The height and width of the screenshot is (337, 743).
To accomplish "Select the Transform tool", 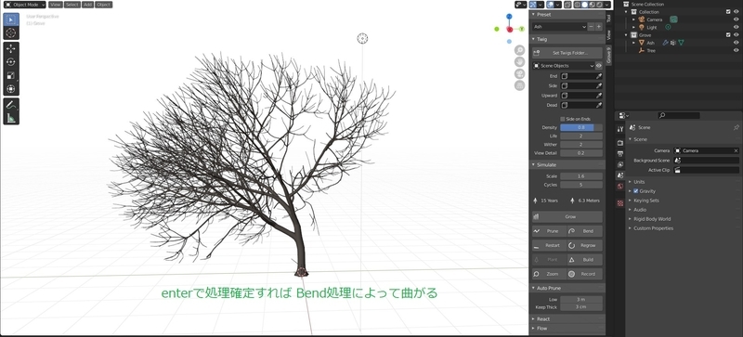I will 11,88.
